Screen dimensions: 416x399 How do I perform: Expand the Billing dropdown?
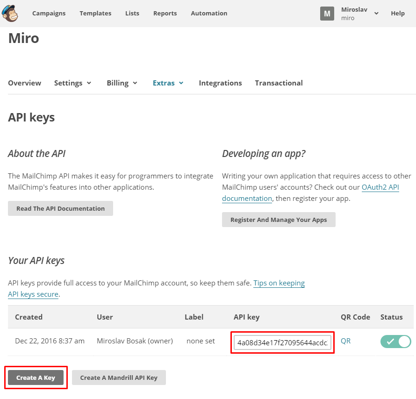[122, 83]
